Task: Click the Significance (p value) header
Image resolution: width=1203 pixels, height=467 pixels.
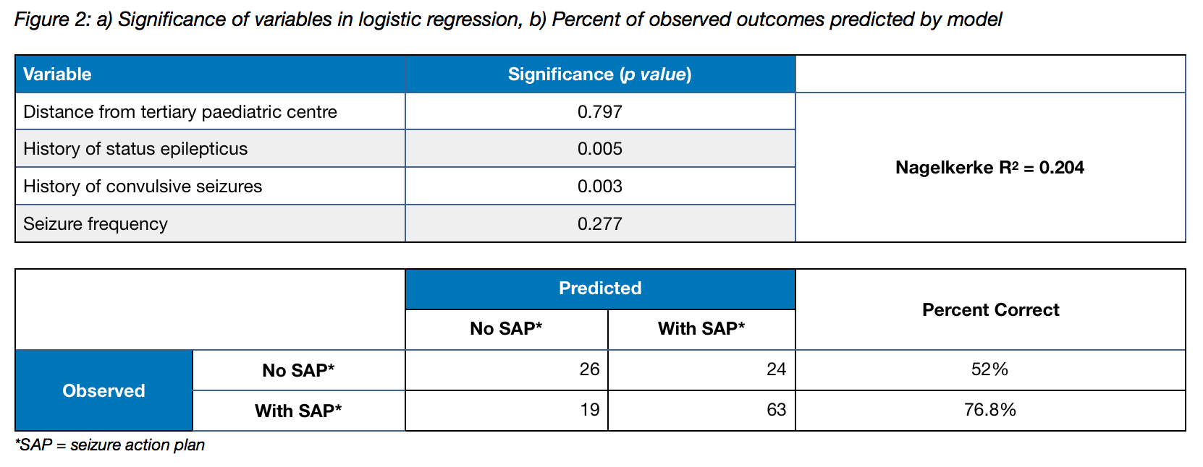Action: (599, 74)
